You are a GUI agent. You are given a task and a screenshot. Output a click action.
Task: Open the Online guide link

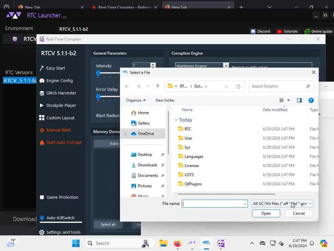click(x=318, y=31)
